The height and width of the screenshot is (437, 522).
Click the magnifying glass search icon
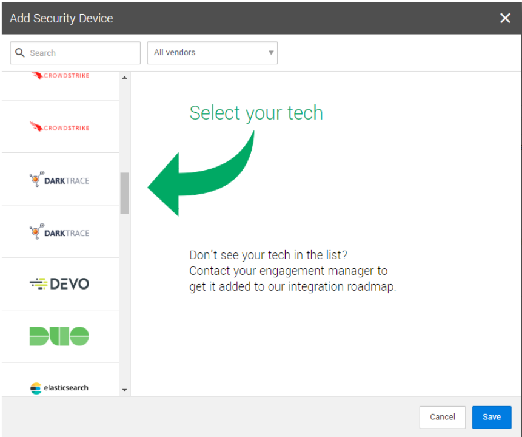click(20, 53)
